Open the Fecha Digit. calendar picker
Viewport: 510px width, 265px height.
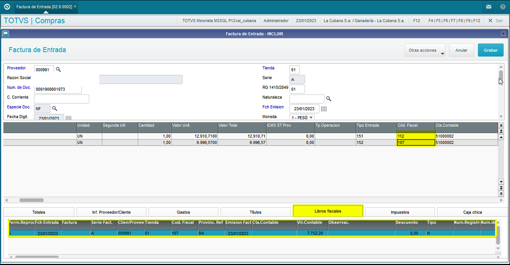69,118
